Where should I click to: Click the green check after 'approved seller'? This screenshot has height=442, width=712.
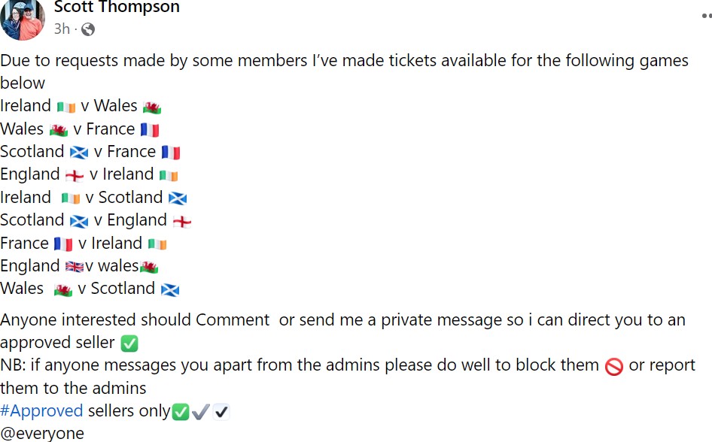point(129,344)
